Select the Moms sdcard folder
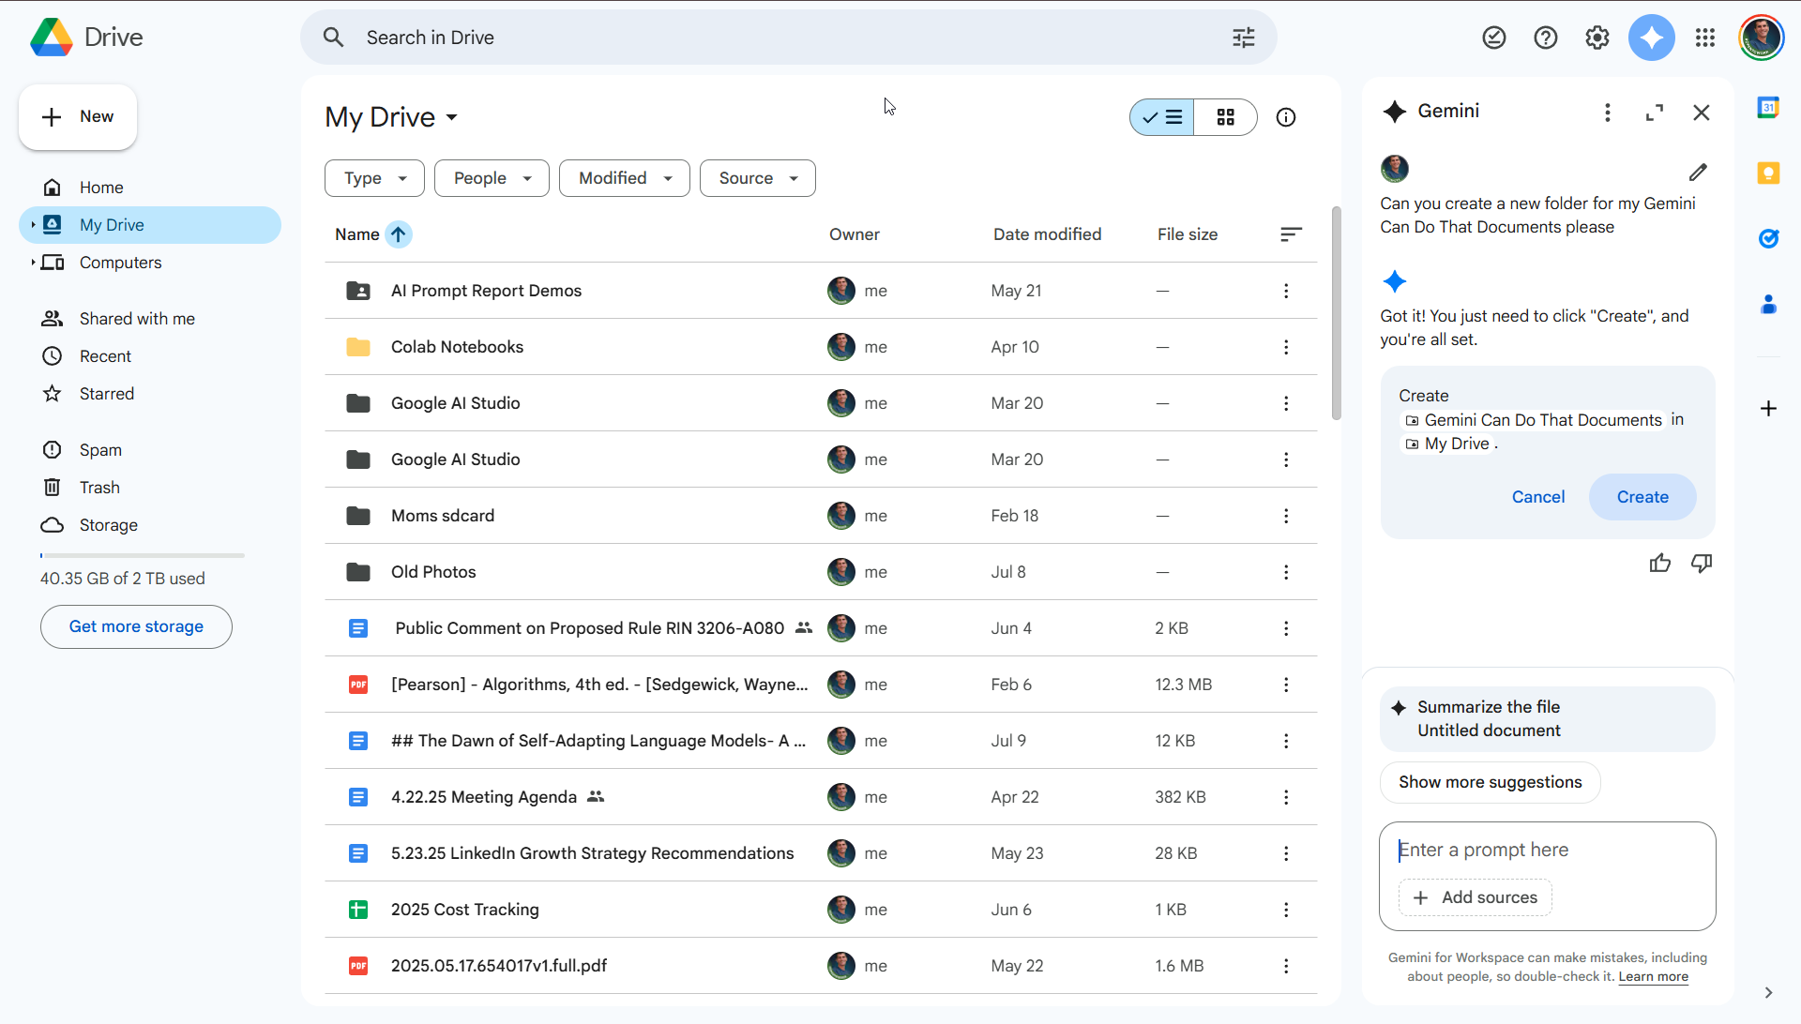Viewport: 1801px width, 1024px height. point(821,516)
